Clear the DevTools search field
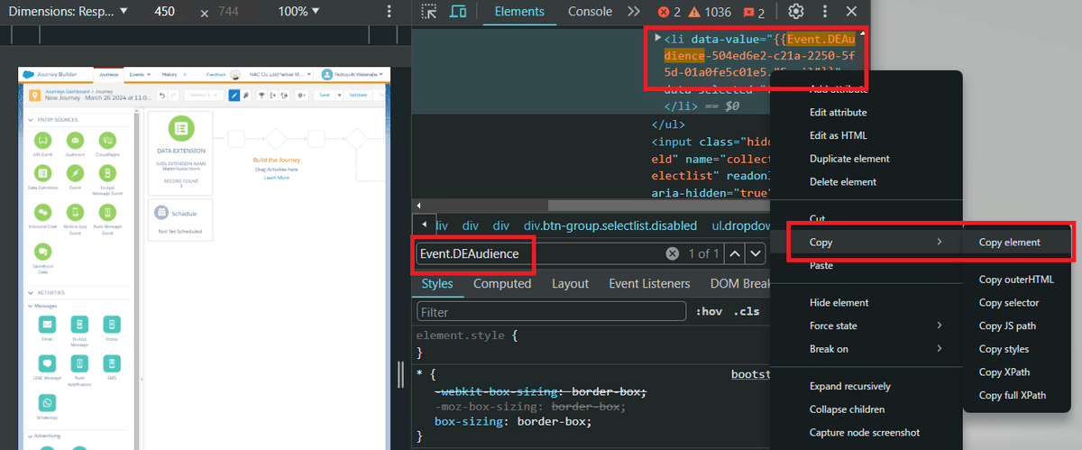Image resolution: width=1082 pixels, height=450 pixels. pos(672,254)
